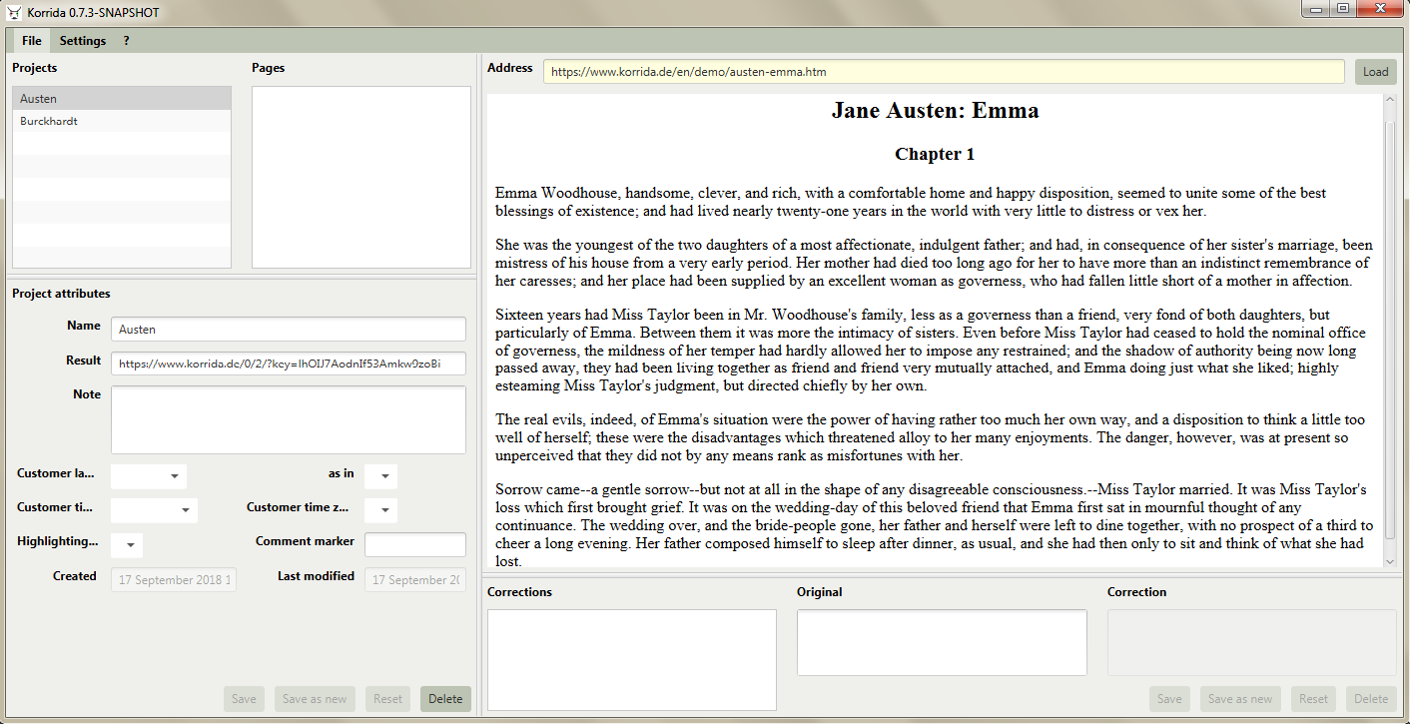Click Reset button under Correction

point(1313,699)
